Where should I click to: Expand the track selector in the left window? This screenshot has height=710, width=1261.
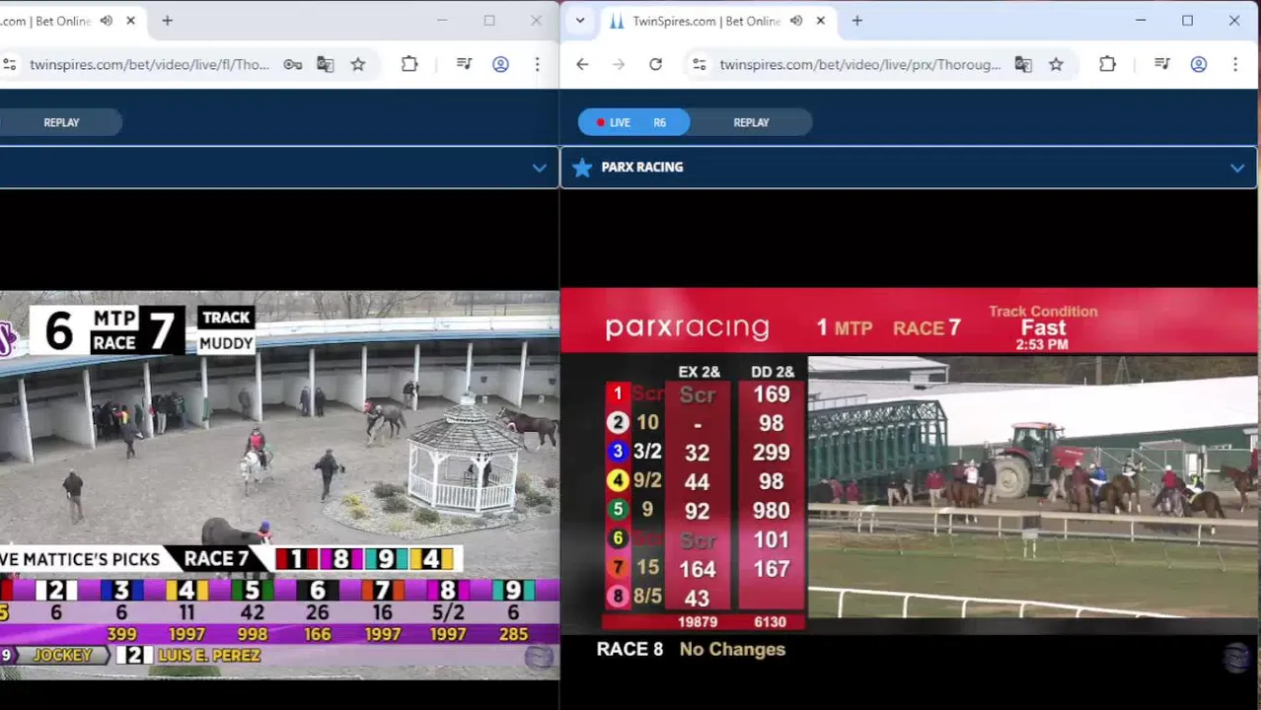click(x=539, y=168)
